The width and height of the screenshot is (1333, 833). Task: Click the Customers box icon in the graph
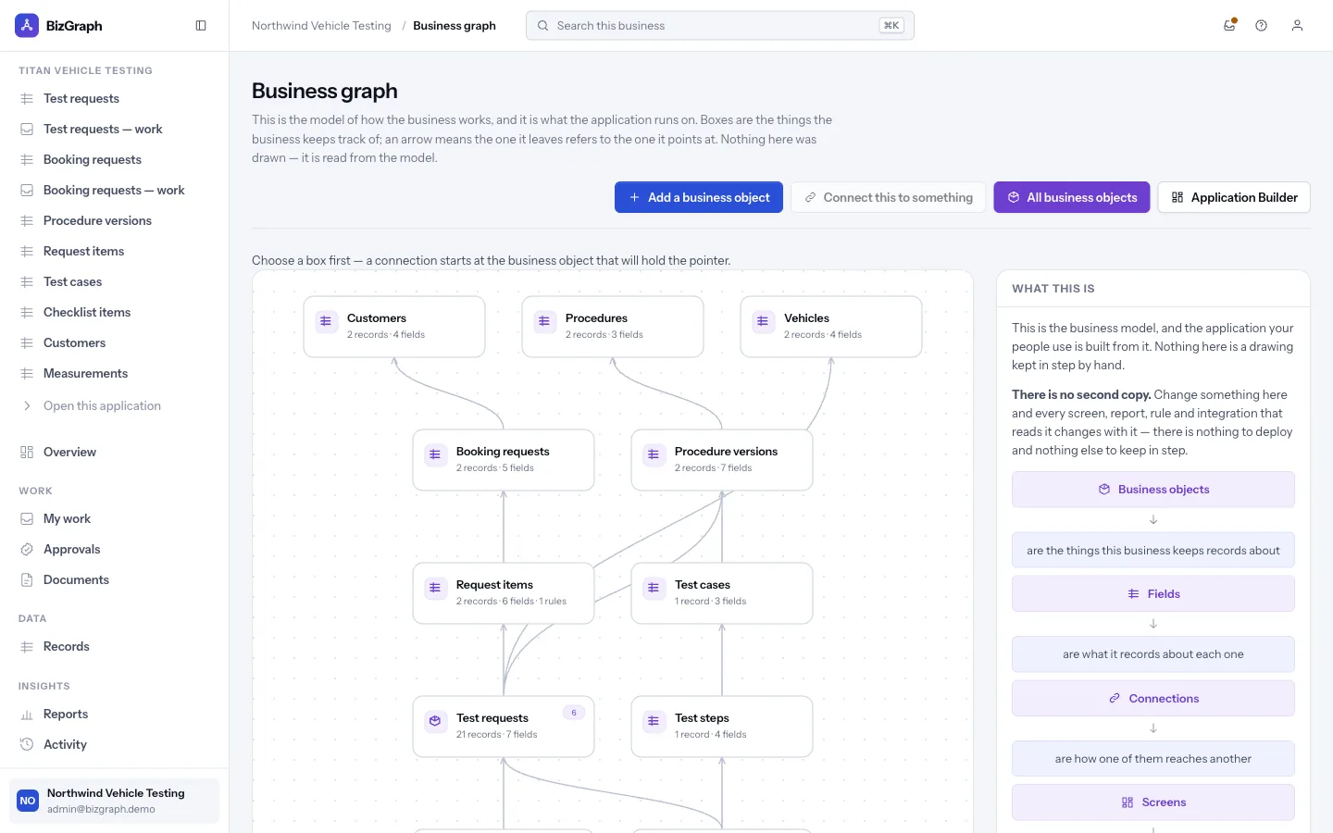[x=326, y=322]
